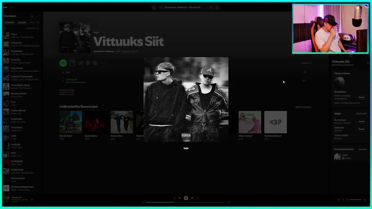Skip to the previous track
The height and width of the screenshot is (209, 372).
180,198
